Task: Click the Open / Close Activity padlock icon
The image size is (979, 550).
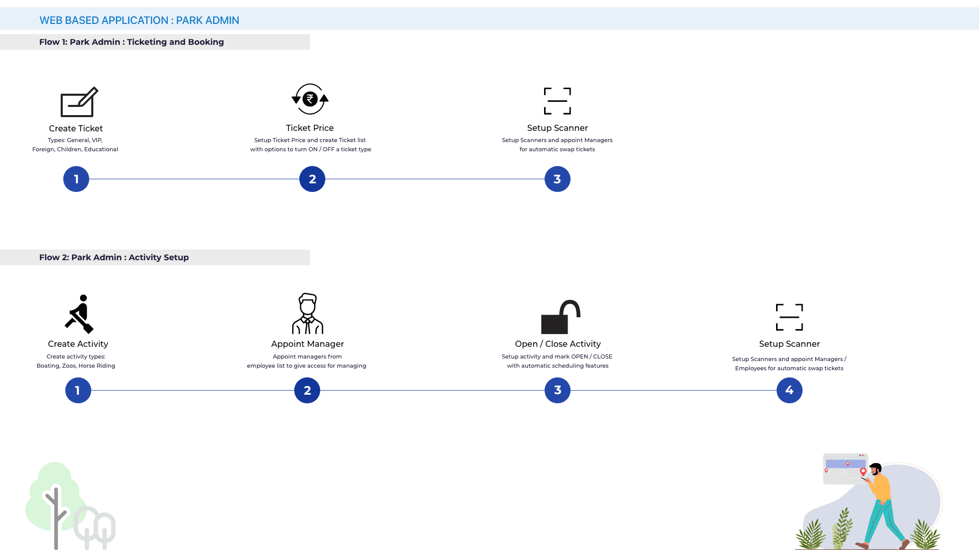Action: 560,317
